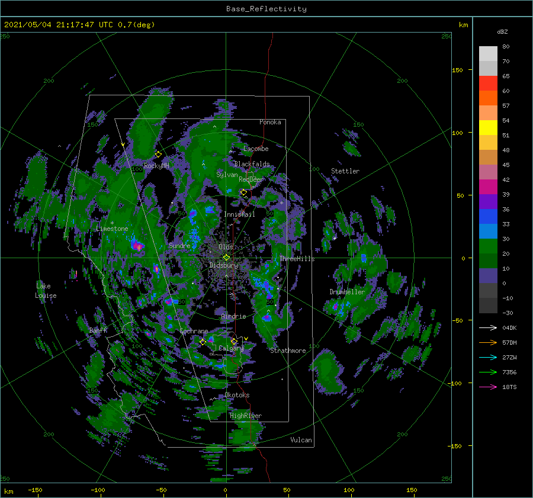Click the yellow diamond marker below RedDeer
The image size is (533, 498).
coord(244,192)
